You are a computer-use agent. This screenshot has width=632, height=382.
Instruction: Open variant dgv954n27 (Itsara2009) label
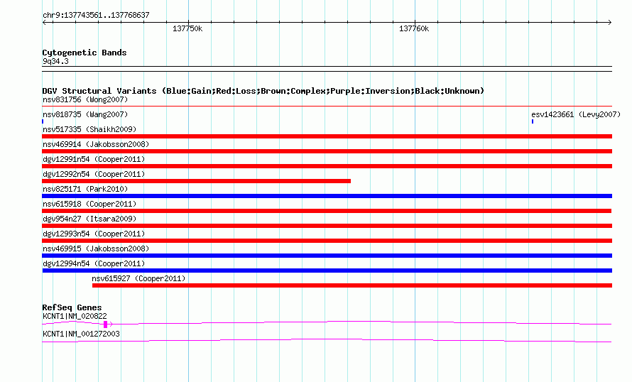[x=89, y=219]
